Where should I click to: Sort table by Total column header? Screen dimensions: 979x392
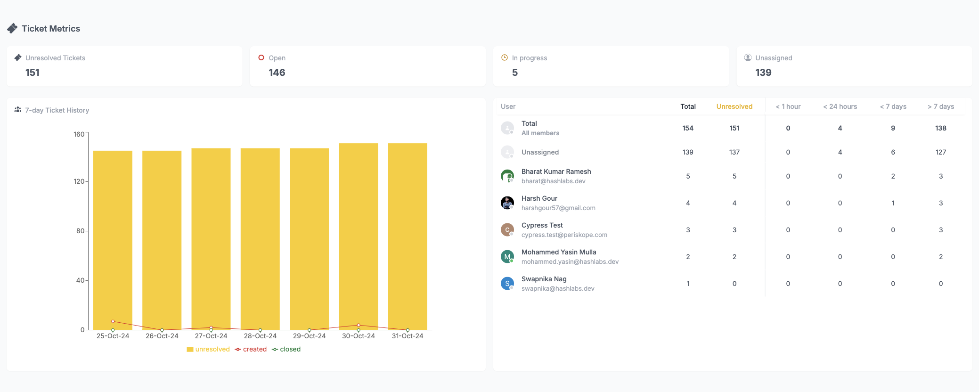(x=688, y=106)
